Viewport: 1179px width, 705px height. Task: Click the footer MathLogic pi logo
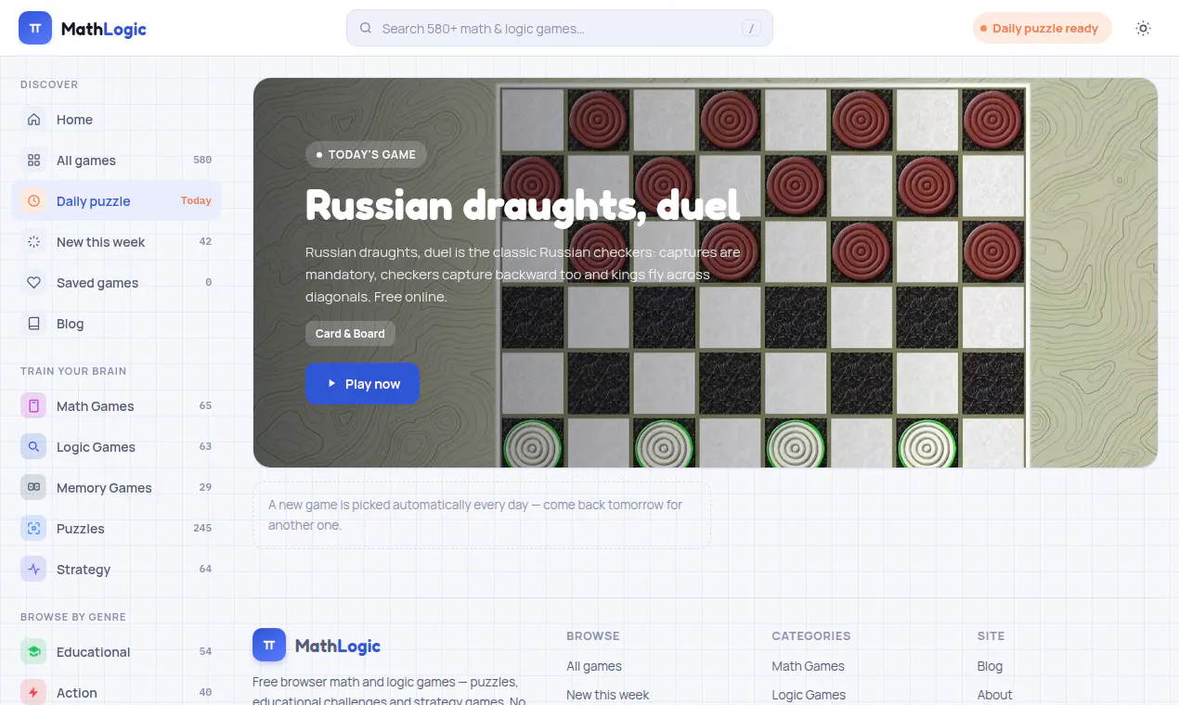[269, 645]
